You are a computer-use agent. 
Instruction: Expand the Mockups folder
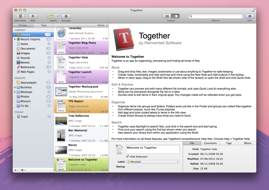pos(15,92)
